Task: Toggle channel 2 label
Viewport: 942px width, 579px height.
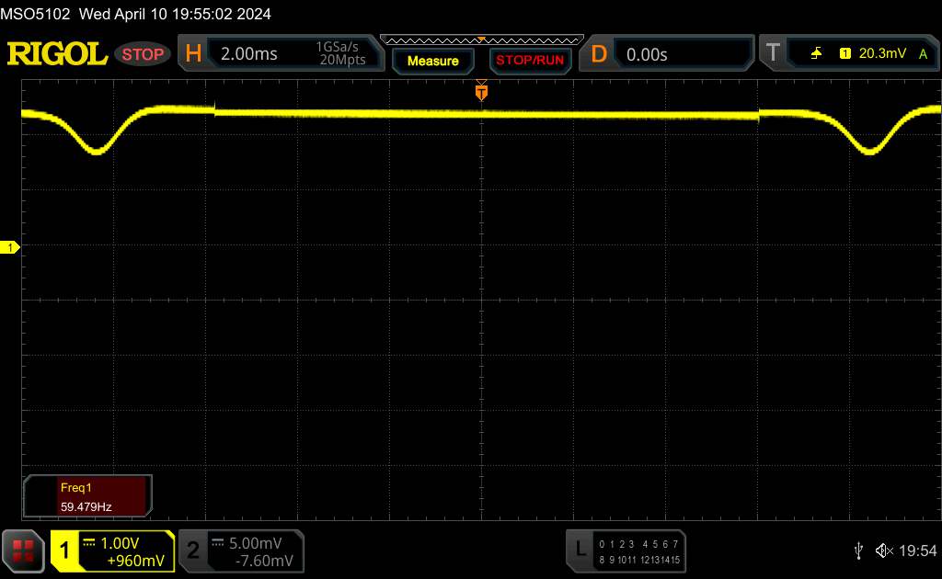Action: [193, 551]
